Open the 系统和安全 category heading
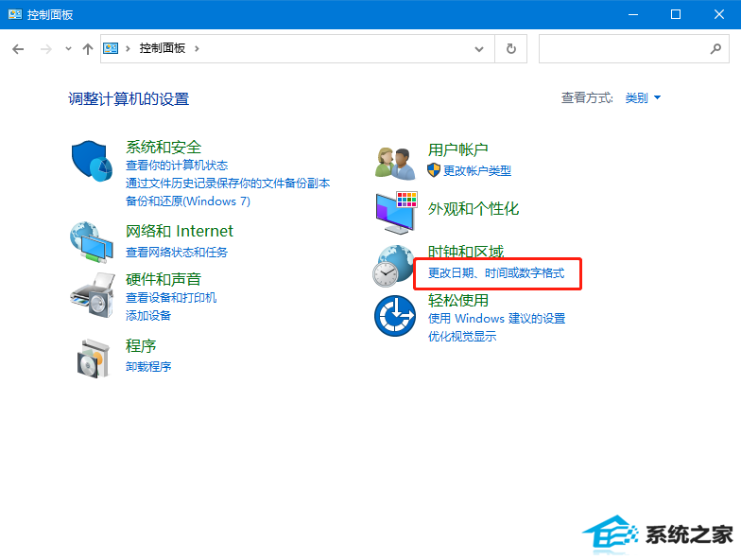 point(164,148)
